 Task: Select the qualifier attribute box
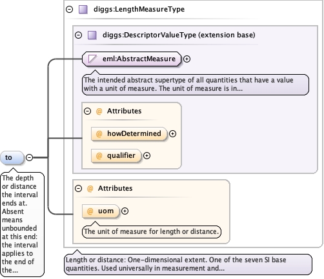(x=116, y=156)
